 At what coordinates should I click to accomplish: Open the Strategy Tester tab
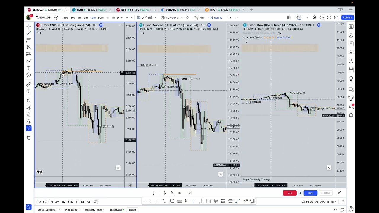click(94, 210)
